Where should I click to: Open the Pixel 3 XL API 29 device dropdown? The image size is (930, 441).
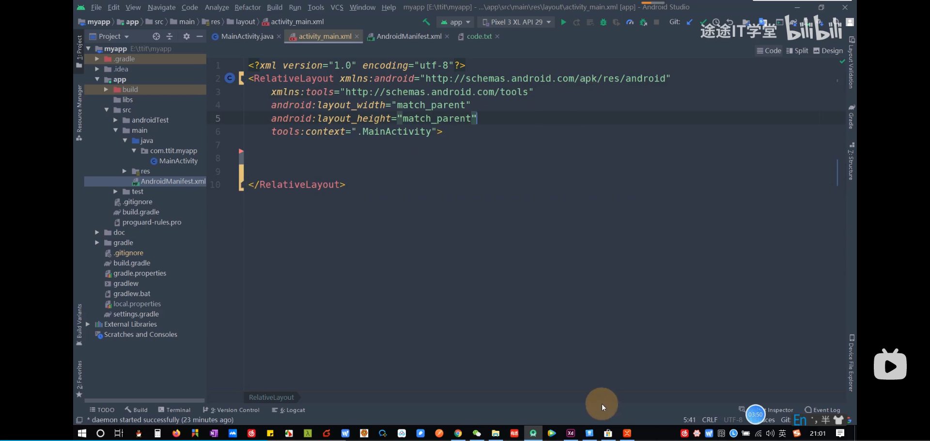[x=516, y=22]
